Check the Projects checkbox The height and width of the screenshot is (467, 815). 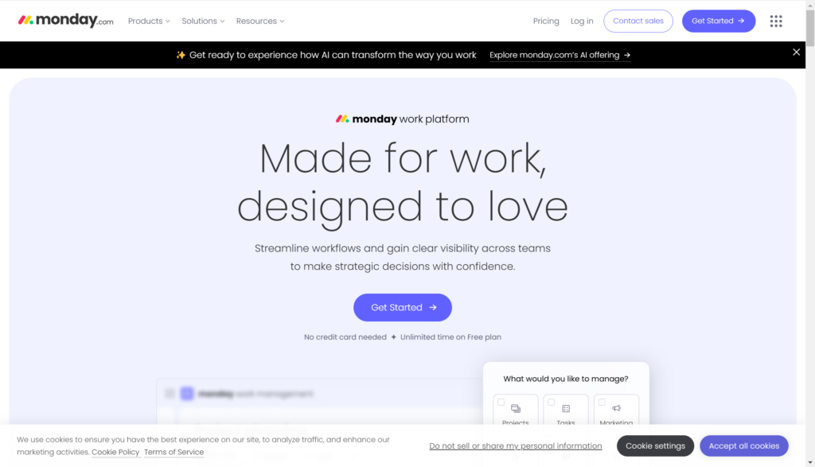tap(501, 402)
